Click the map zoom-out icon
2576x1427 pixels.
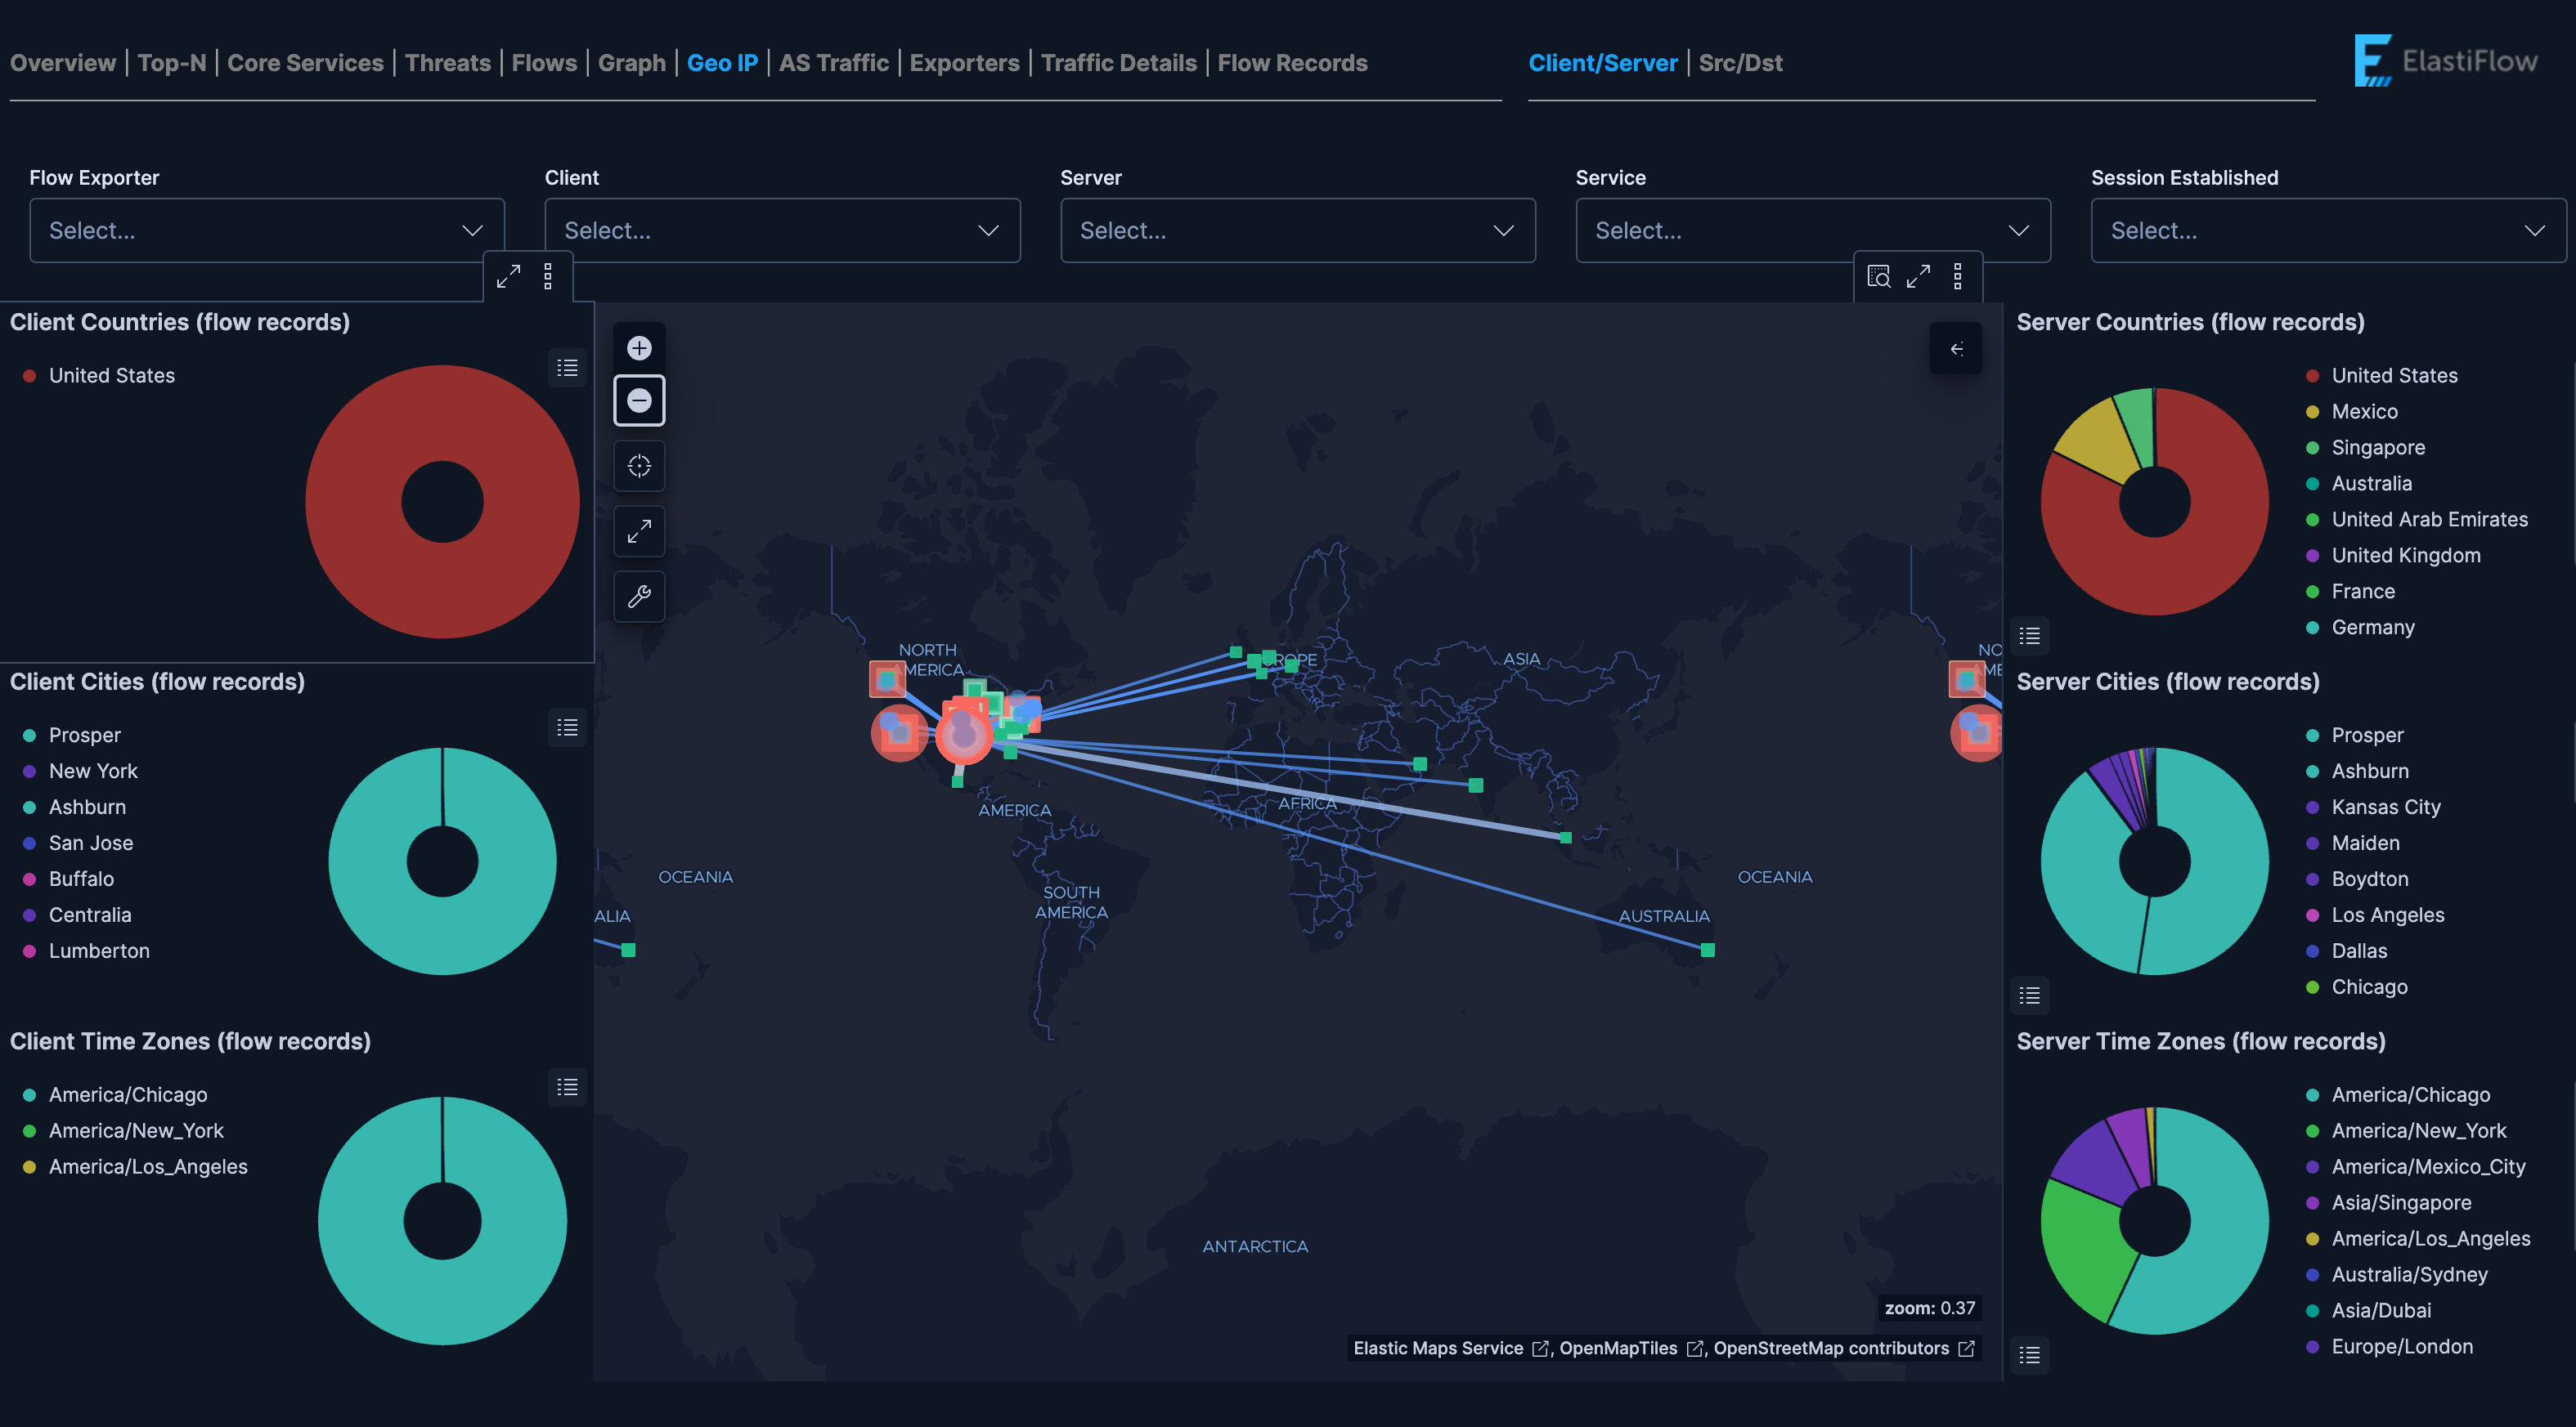[639, 400]
